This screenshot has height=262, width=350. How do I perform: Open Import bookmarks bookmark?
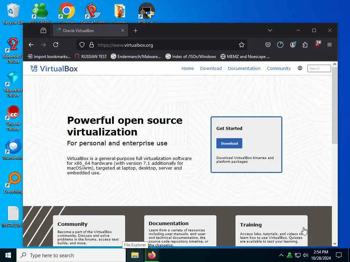(x=49, y=57)
